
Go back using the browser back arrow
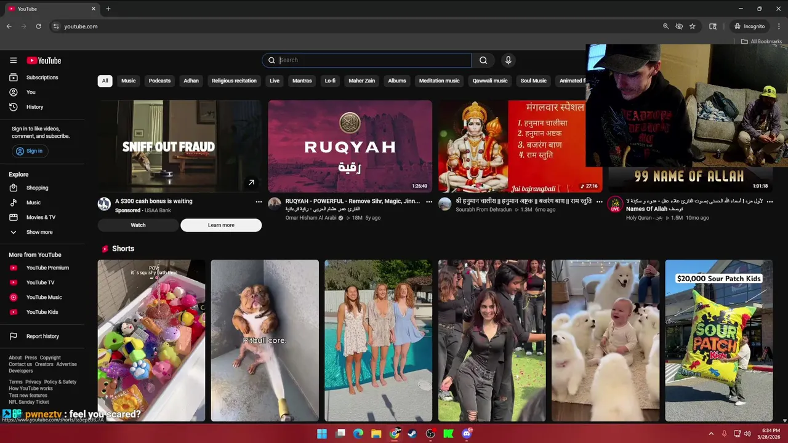(9, 26)
